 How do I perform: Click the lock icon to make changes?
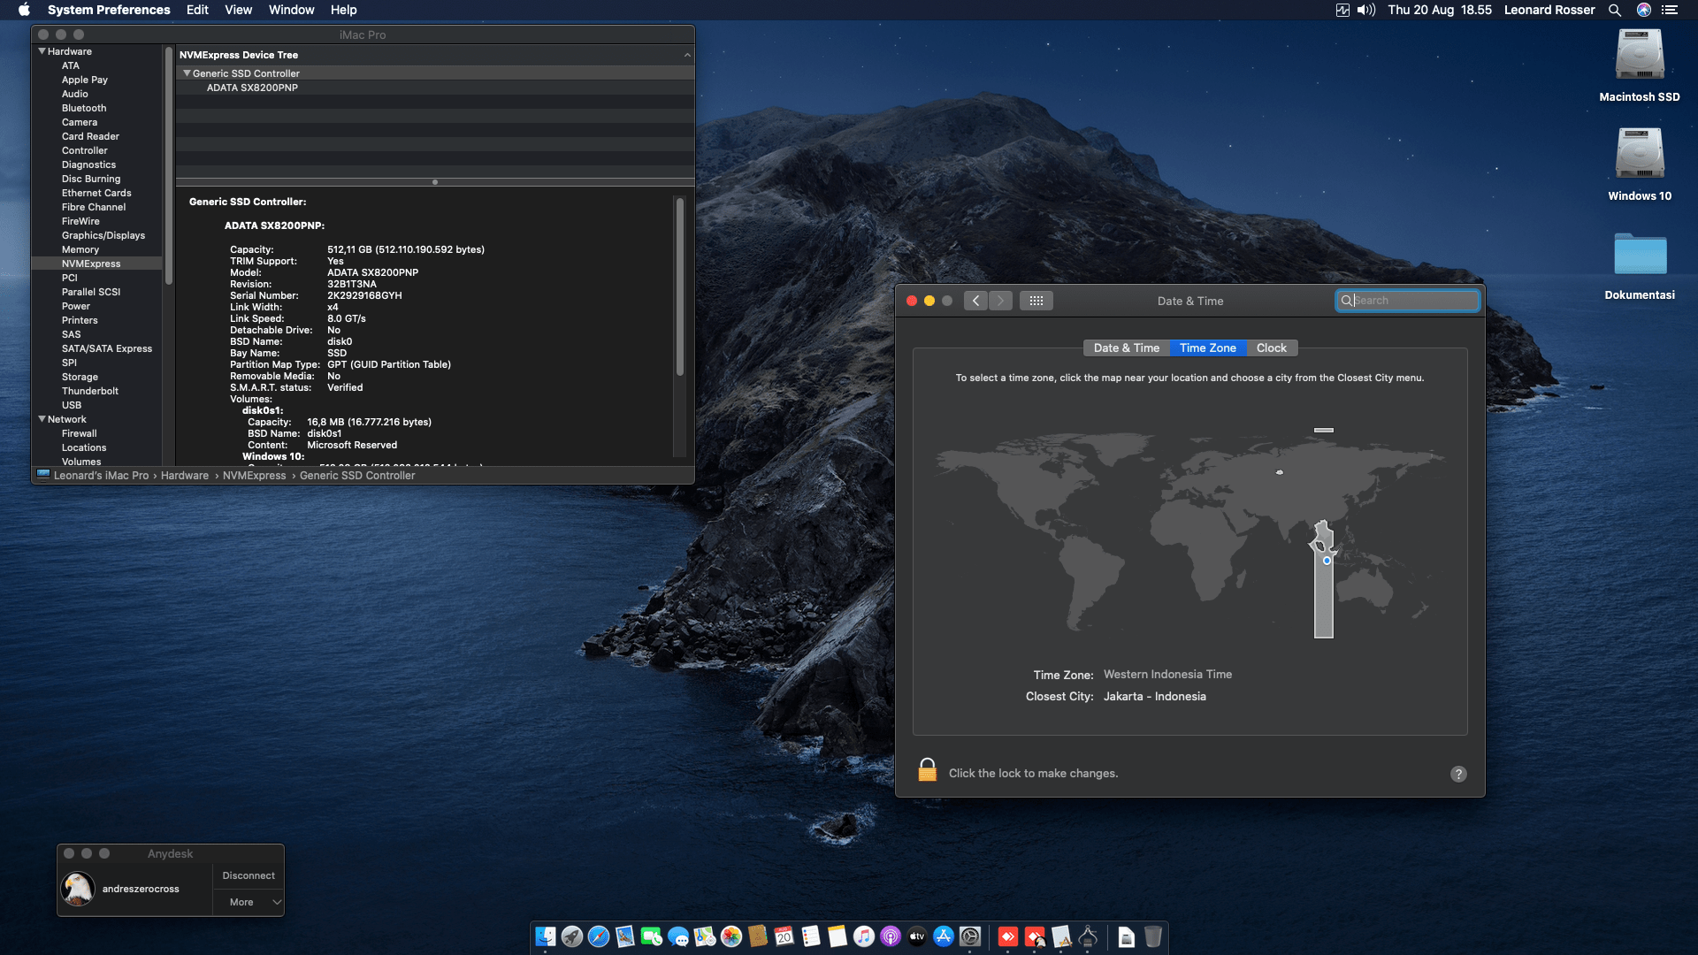tap(927, 770)
